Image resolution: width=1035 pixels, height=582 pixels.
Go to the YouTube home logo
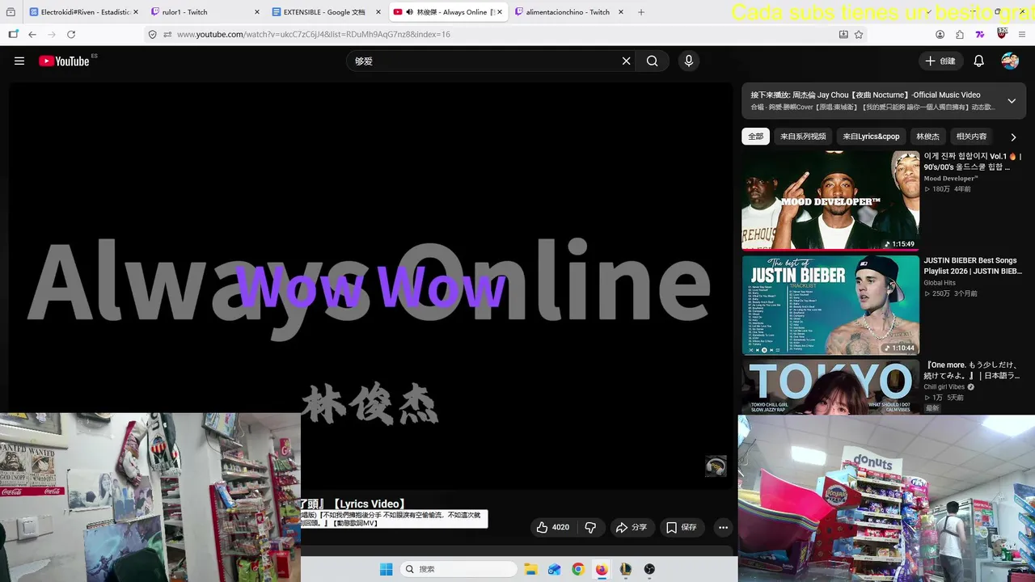pos(64,61)
